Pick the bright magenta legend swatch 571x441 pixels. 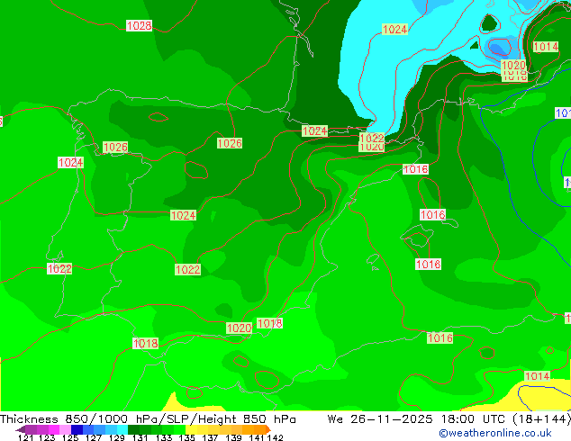[x=54, y=429]
